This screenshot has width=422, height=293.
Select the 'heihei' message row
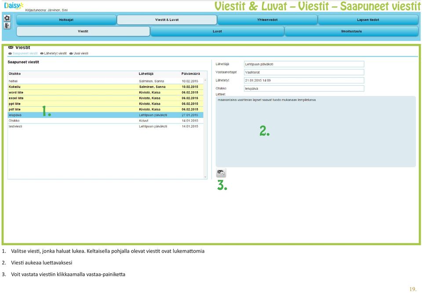point(105,81)
